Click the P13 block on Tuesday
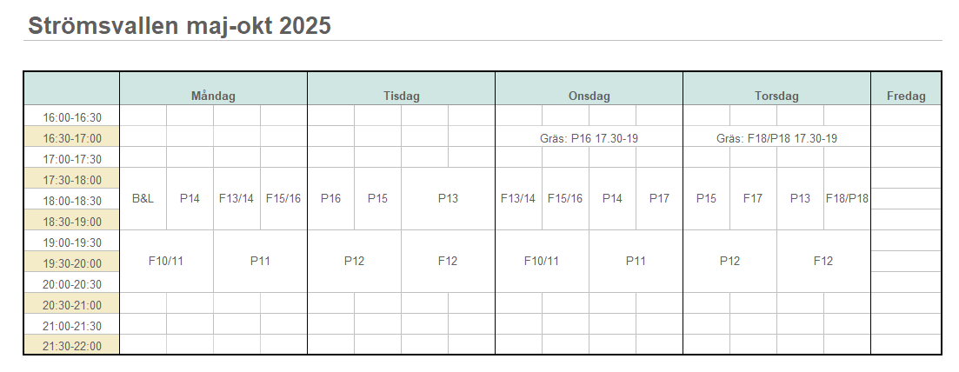Viewport: 959px width, 372px height. coord(448,198)
